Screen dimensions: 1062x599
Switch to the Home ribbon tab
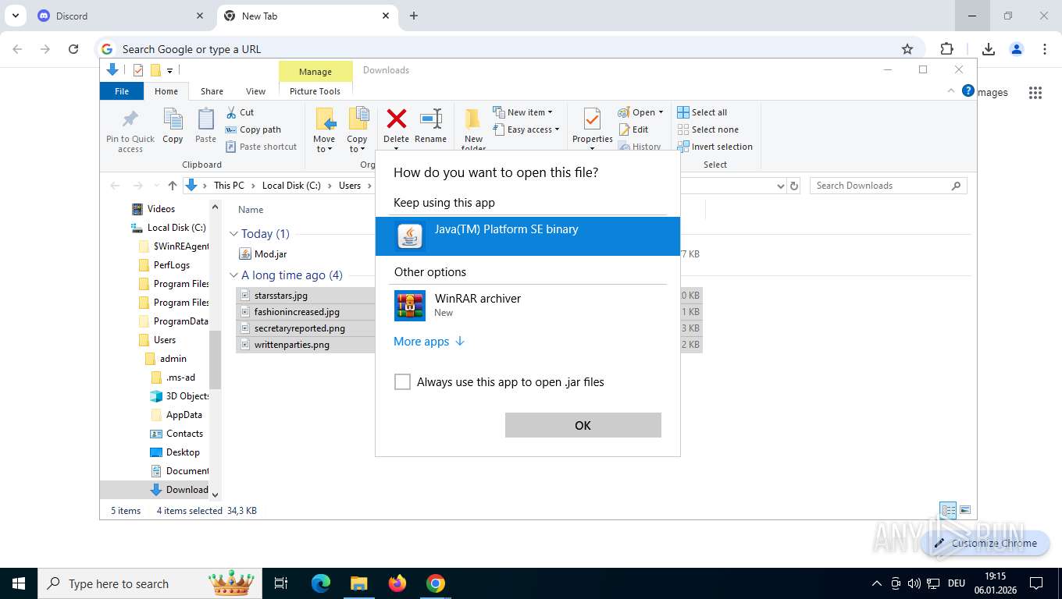click(x=166, y=91)
